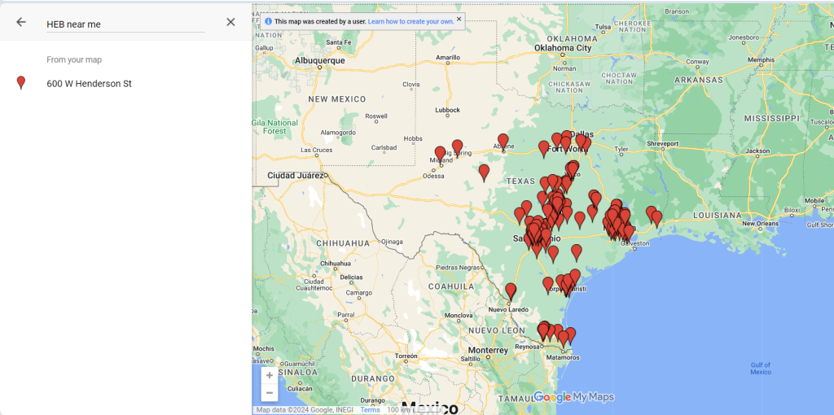Click the back arrow beside the search box
Viewport: 834px width, 415px height.
coord(21,23)
